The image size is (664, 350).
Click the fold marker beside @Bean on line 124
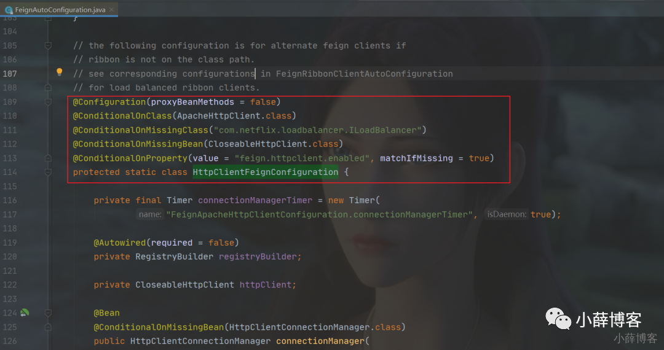(x=48, y=313)
